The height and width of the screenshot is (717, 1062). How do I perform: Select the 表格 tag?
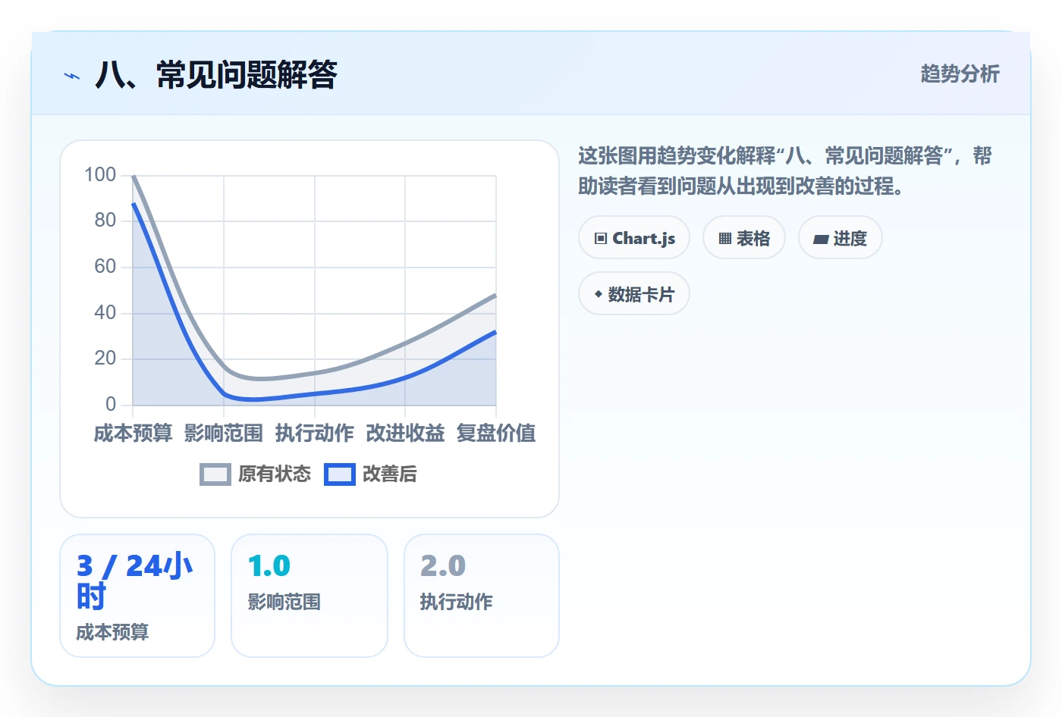[x=744, y=238]
